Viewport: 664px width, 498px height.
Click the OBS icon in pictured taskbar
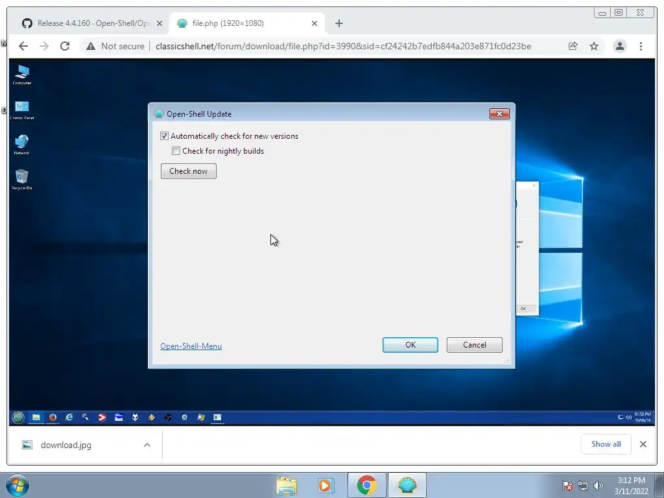168,418
